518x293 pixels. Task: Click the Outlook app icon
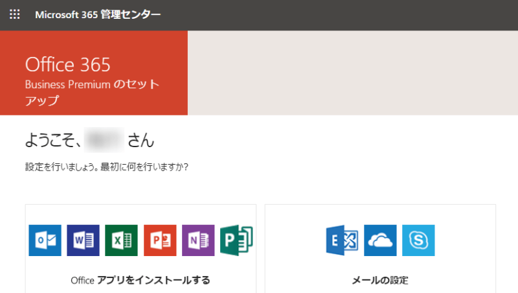(45, 240)
